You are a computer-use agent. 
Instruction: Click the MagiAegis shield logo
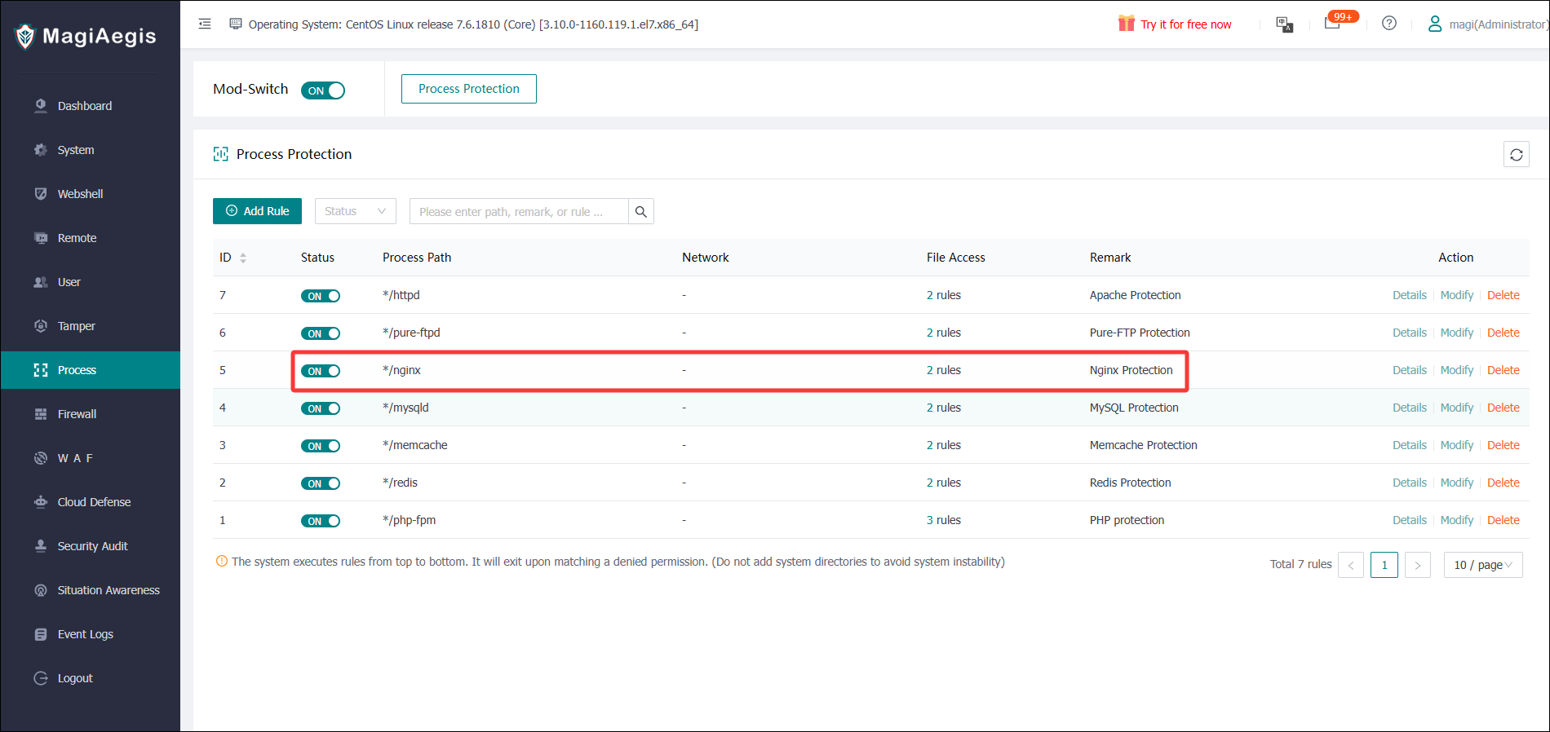point(25,37)
